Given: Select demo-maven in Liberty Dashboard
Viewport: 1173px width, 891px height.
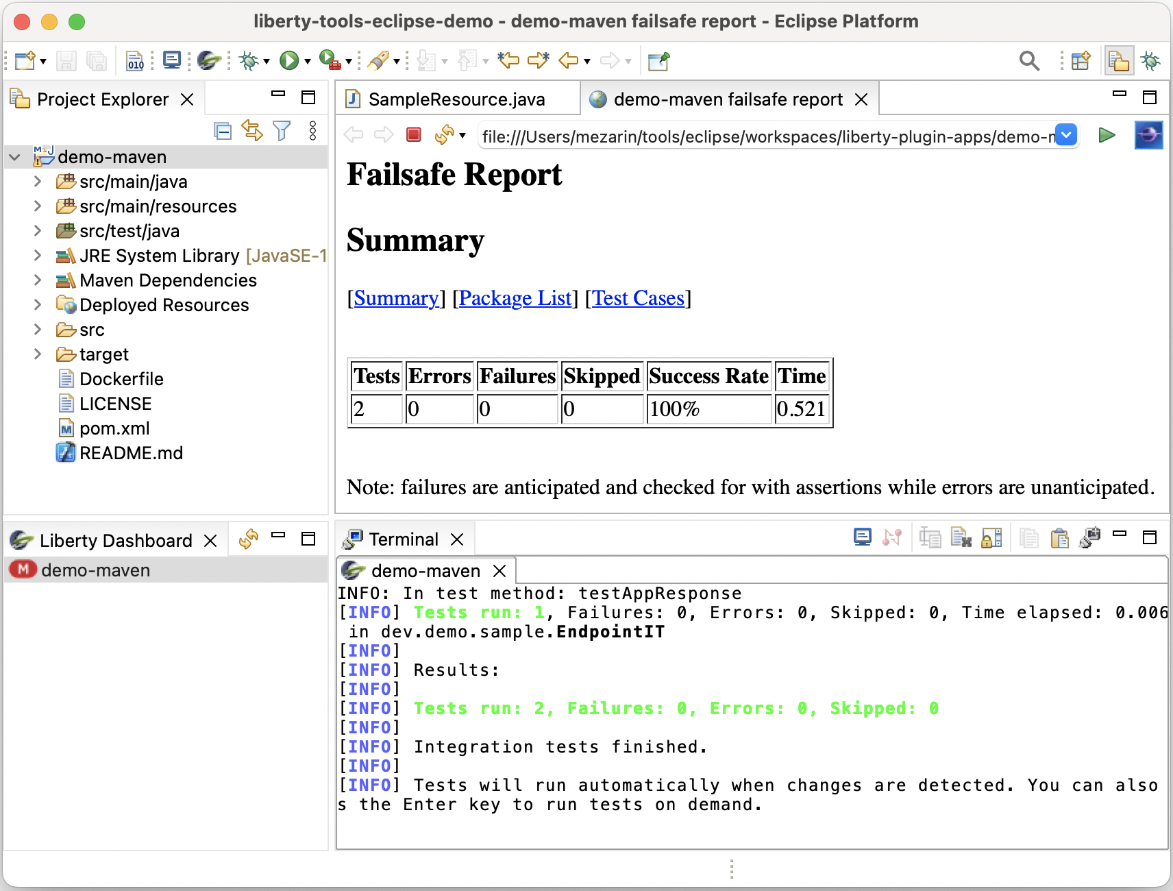Looking at the screenshot, I should coord(166,570).
